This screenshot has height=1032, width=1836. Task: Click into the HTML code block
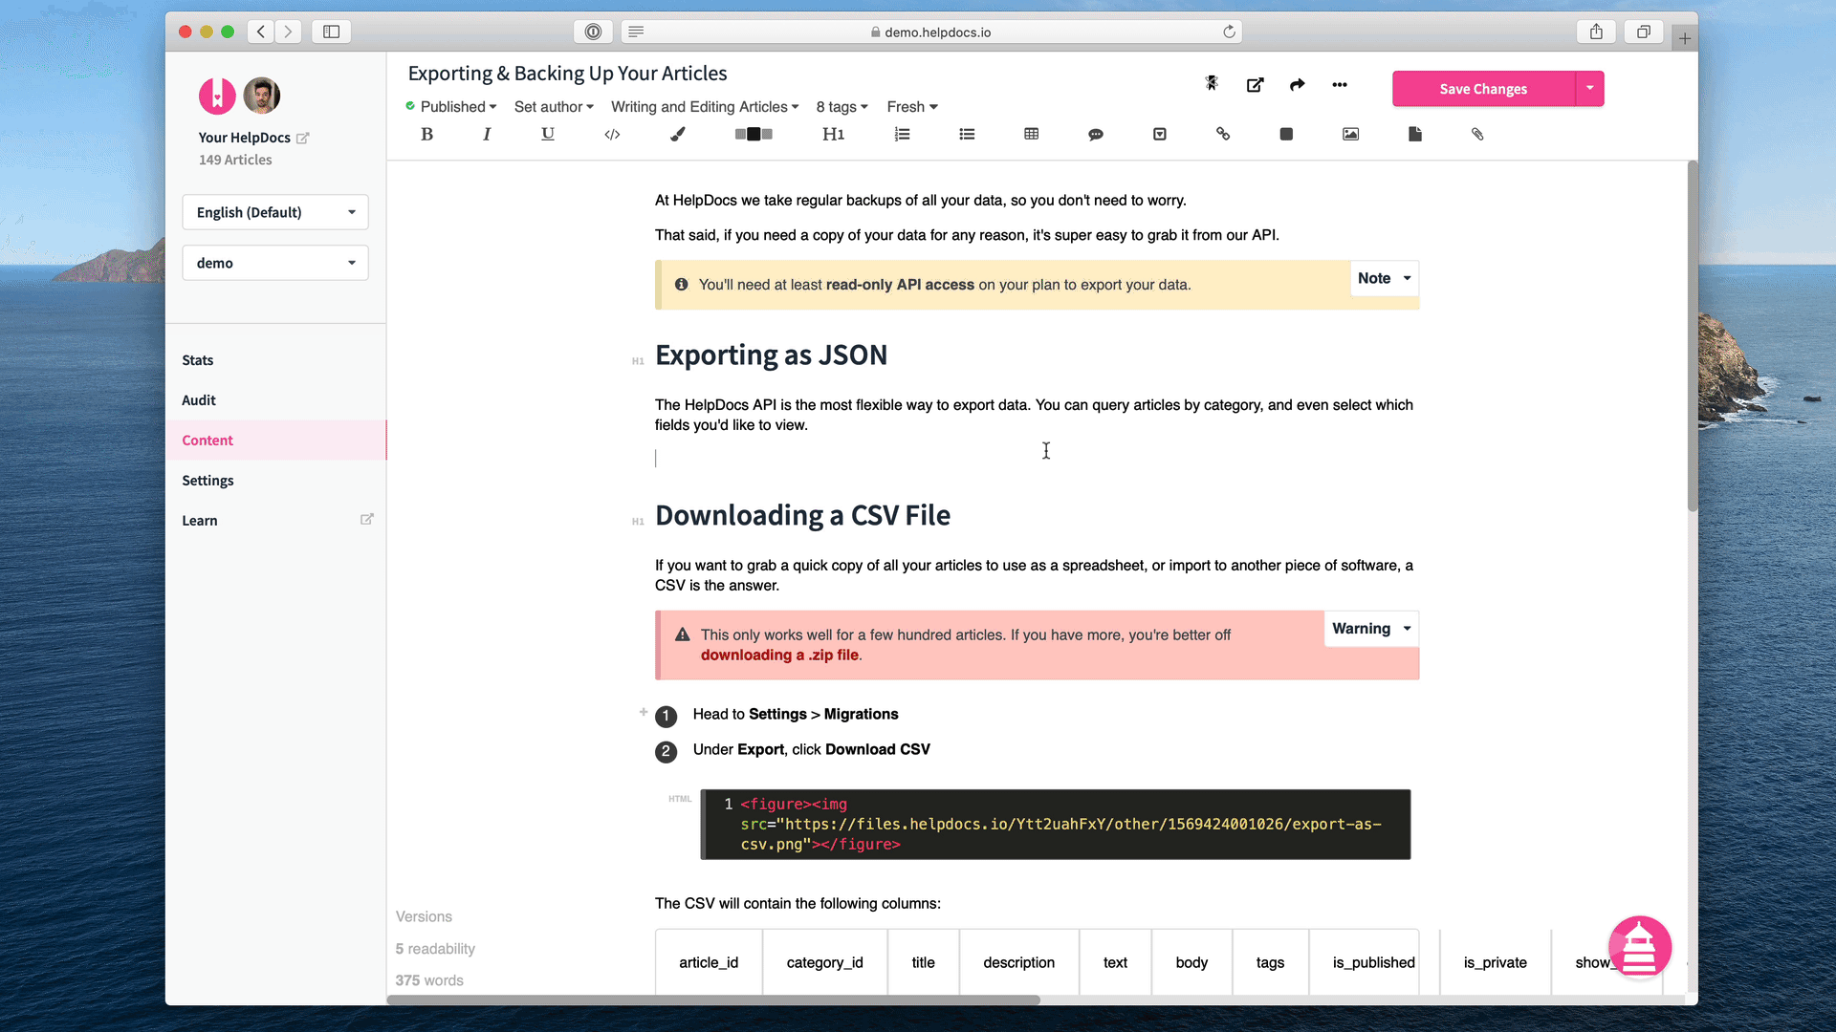[x=1055, y=825]
